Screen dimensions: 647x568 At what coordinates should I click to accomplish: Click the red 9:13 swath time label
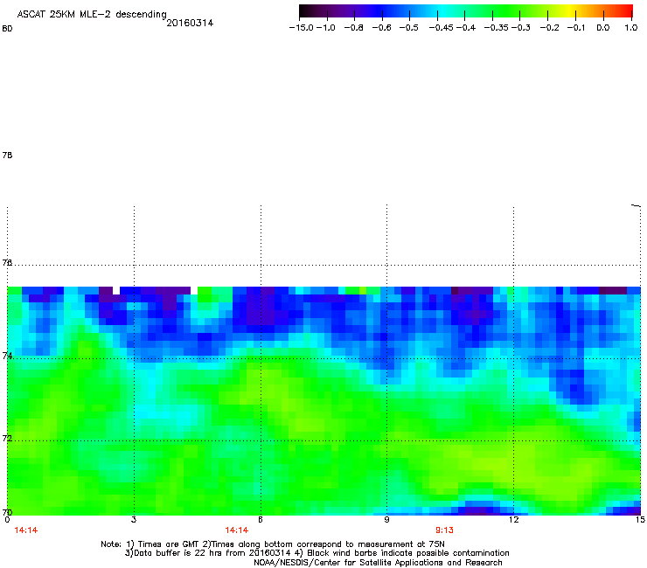point(444,530)
